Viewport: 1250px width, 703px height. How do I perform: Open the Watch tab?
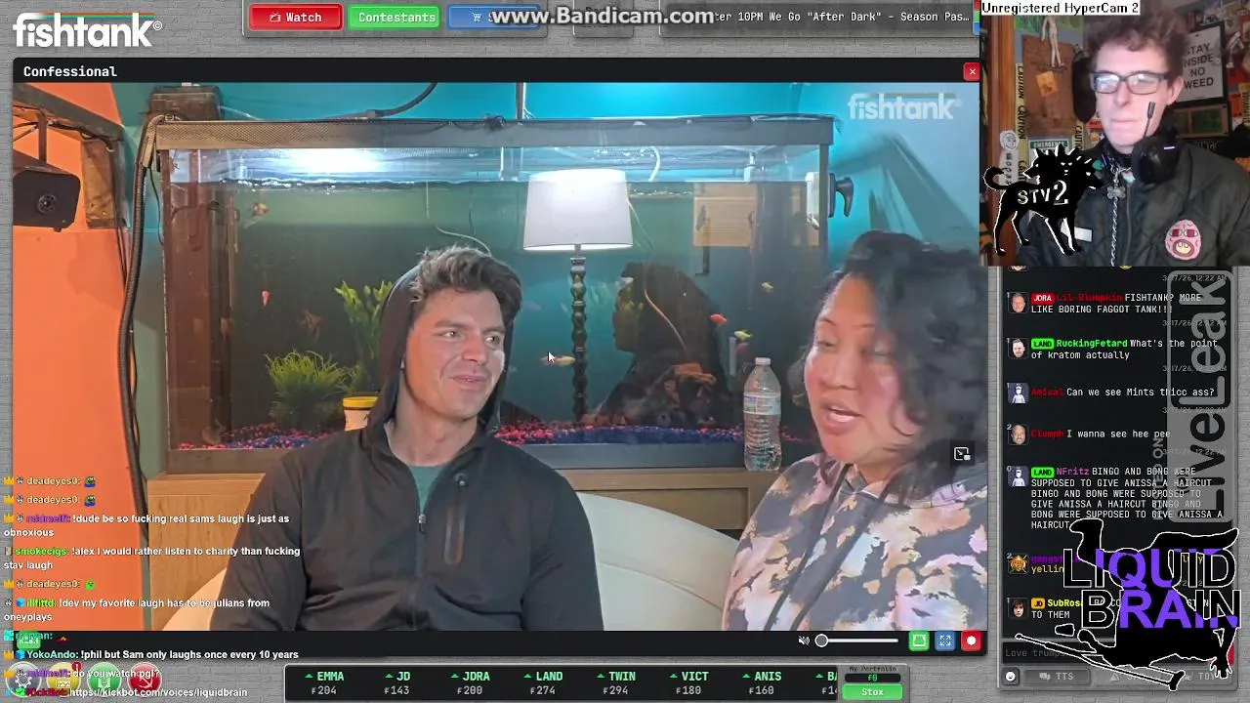click(x=295, y=18)
